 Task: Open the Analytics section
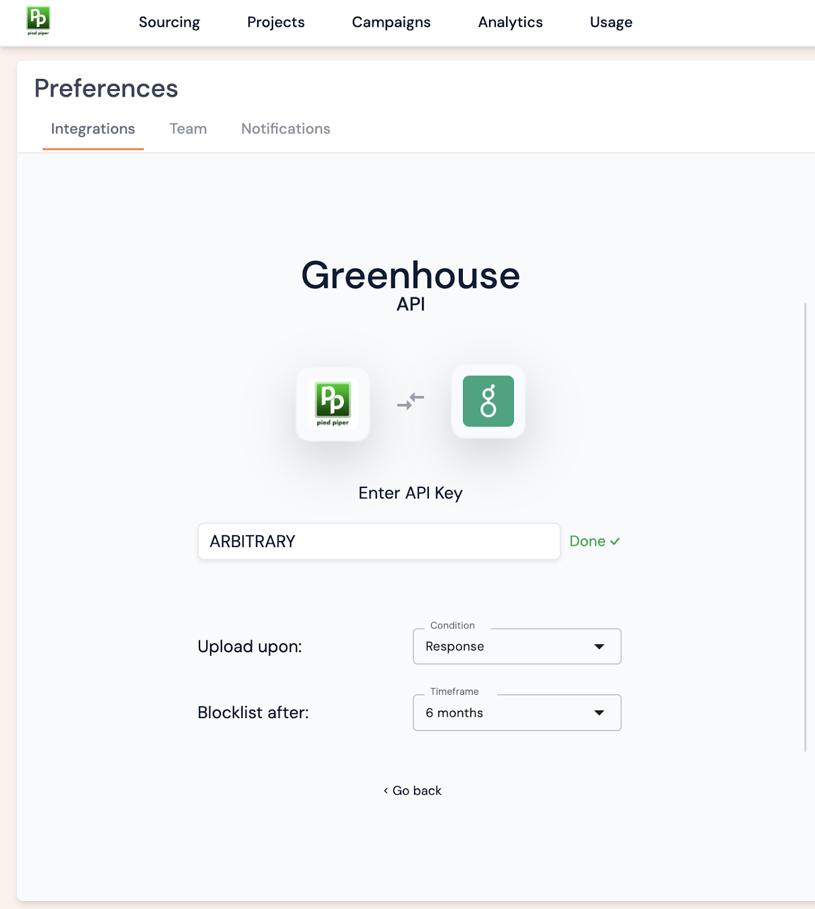(x=511, y=22)
